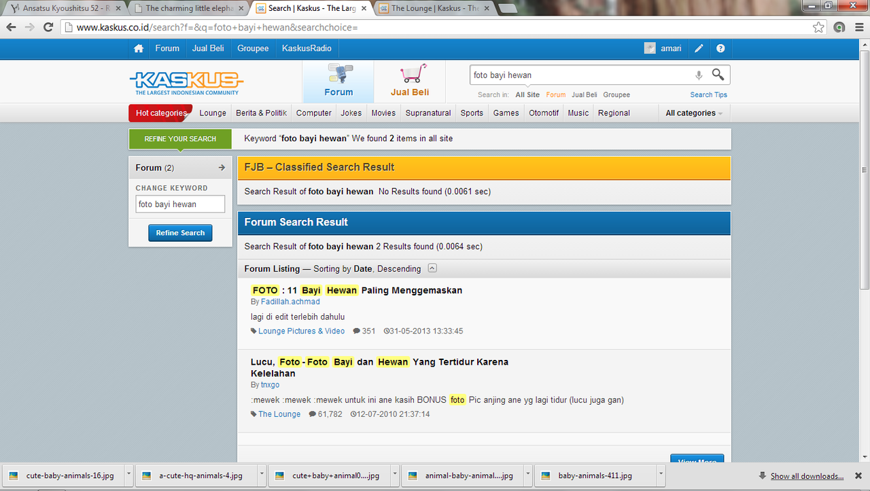Open Search Tips link
The height and width of the screenshot is (491, 870).
click(709, 95)
